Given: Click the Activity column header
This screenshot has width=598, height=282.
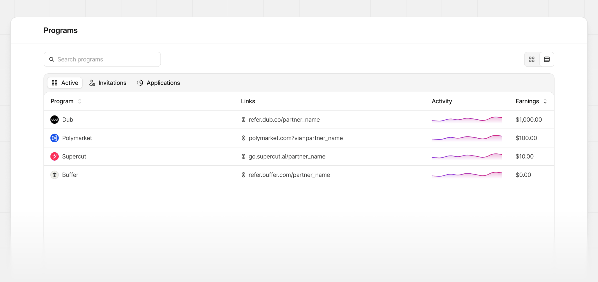Looking at the screenshot, I should click(442, 101).
